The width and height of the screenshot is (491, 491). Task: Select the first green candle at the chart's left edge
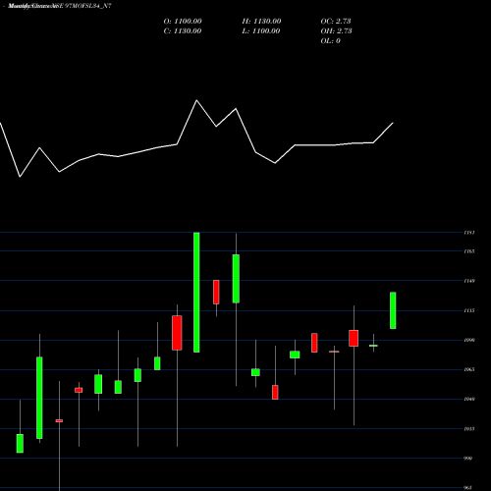click(20, 444)
